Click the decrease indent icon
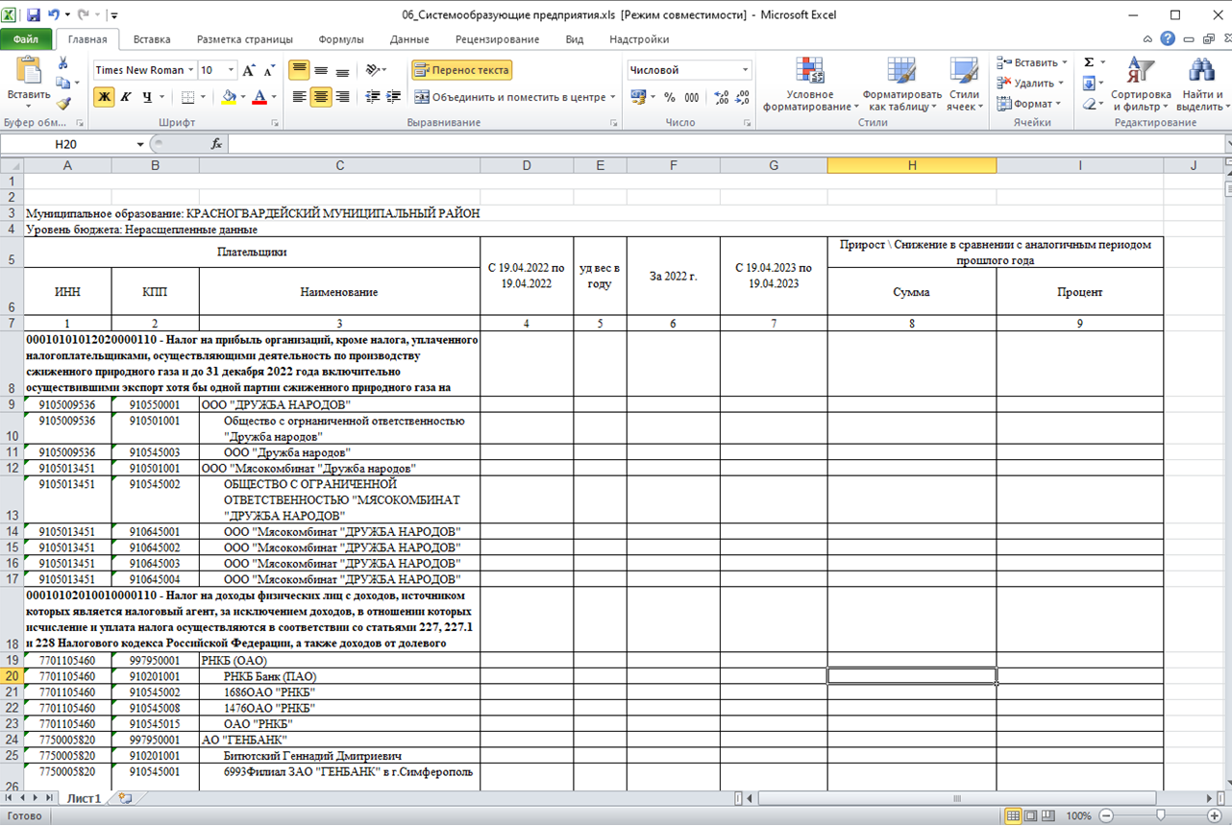1232x826 pixels. tap(373, 97)
